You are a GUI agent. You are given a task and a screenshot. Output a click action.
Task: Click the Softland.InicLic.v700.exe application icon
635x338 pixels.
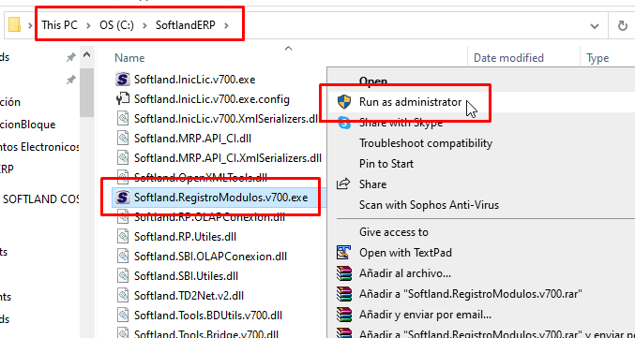[123, 80]
